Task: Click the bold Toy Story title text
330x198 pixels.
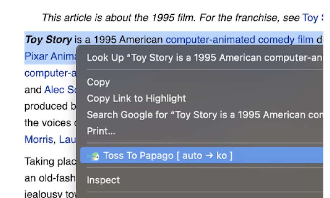Action: (x=49, y=40)
